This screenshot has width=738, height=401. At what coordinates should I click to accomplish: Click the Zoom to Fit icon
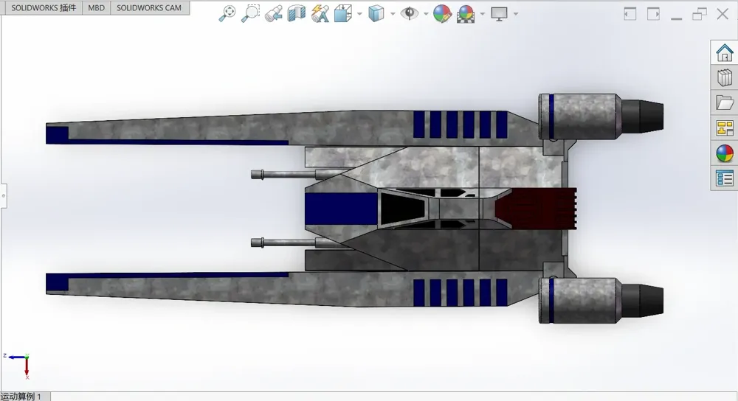point(227,13)
